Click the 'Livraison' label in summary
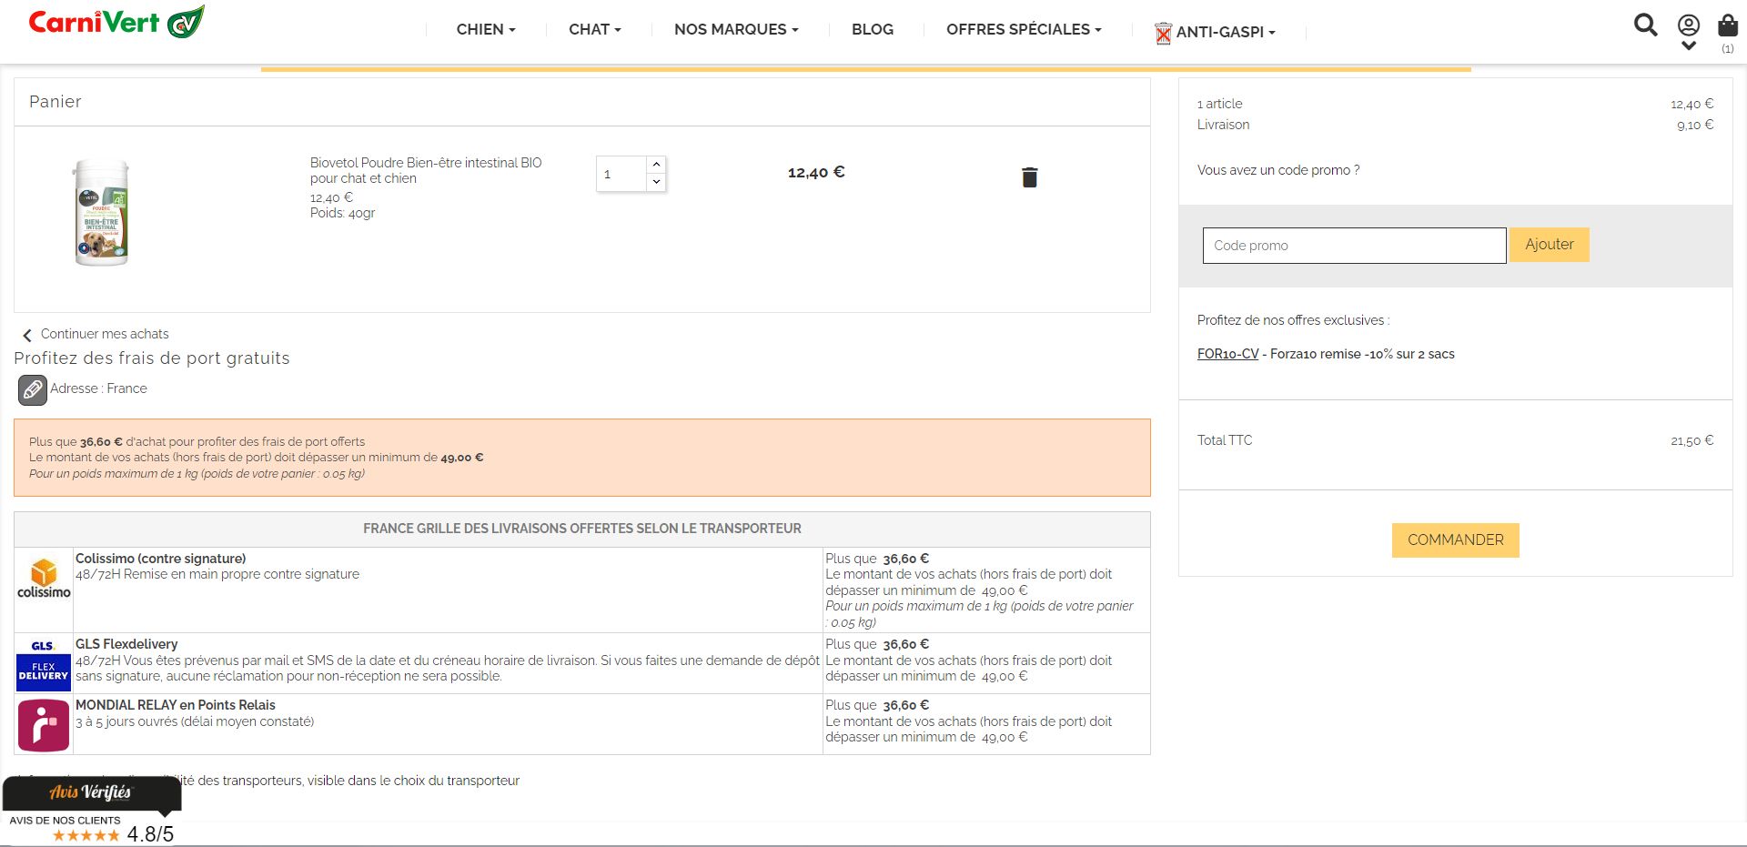Screen dimensions: 1747x847 [x=1223, y=125]
